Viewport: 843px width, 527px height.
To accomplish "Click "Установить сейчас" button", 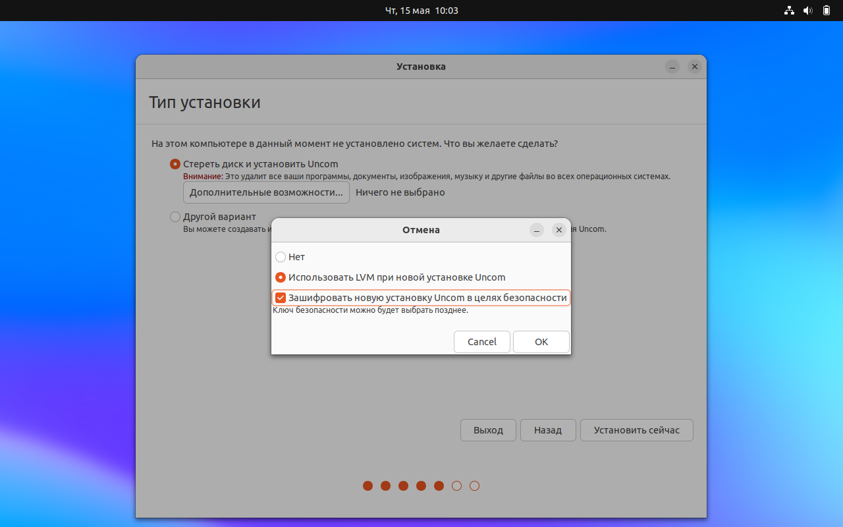I will coord(636,430).
